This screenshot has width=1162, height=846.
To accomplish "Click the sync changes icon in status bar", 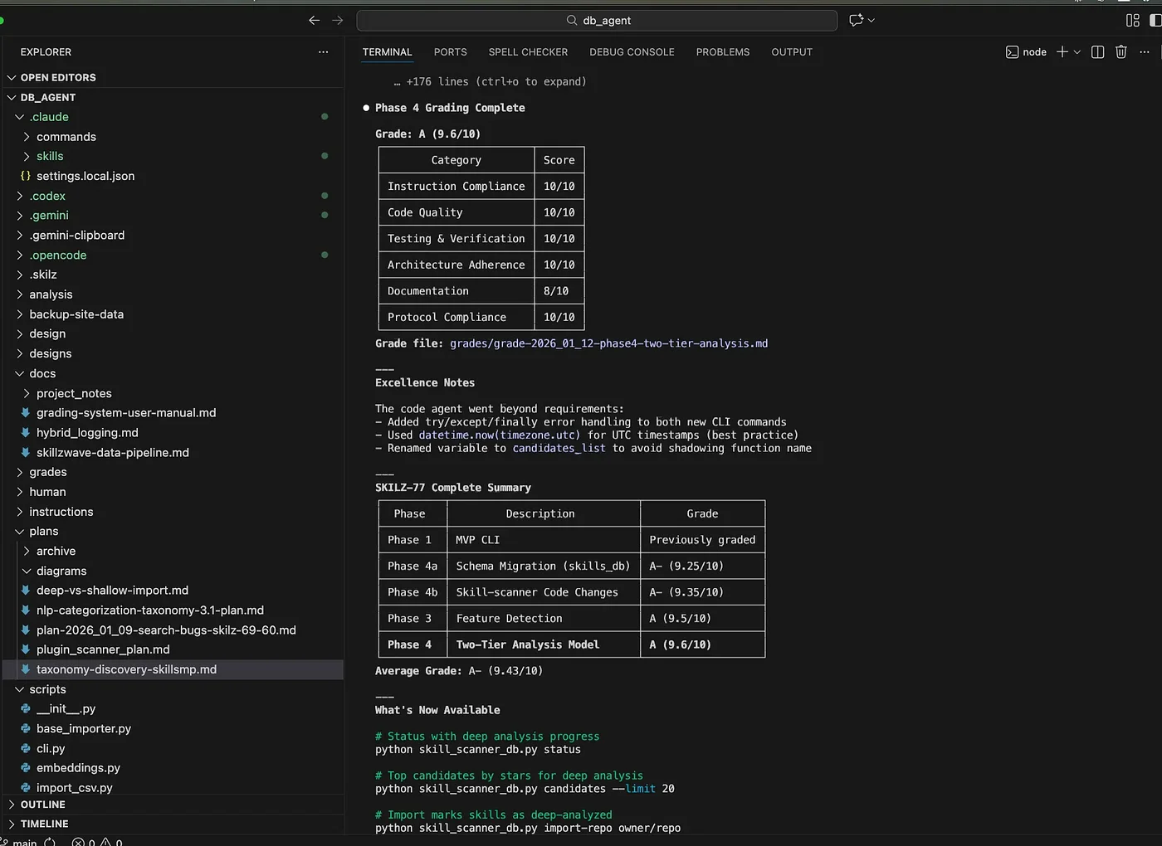I will point(50,842).
